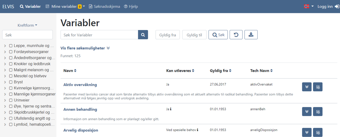Viewport: 340px width, 137px height.
Task: Expand the Leppe, munnhule og … tree node
Action: click(5, 46)
